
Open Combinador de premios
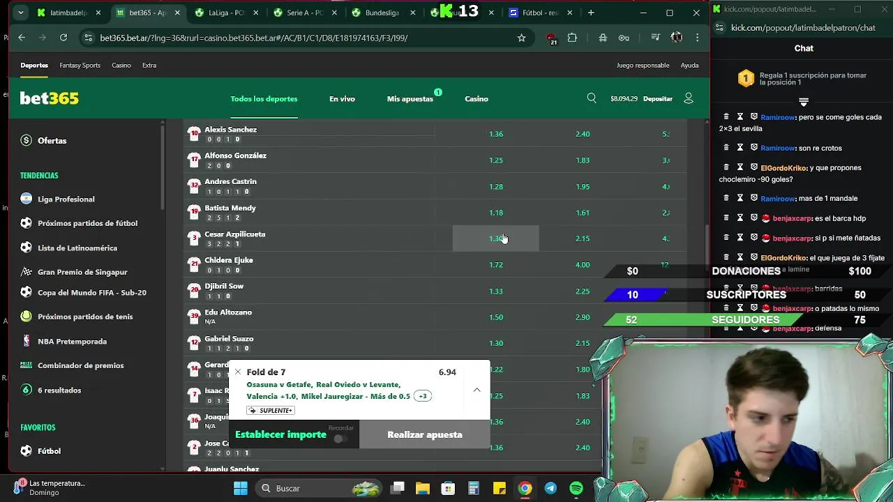80,365
